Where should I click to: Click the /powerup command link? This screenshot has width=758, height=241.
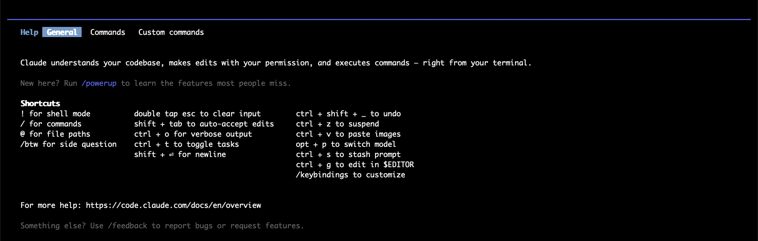[99, 83]
